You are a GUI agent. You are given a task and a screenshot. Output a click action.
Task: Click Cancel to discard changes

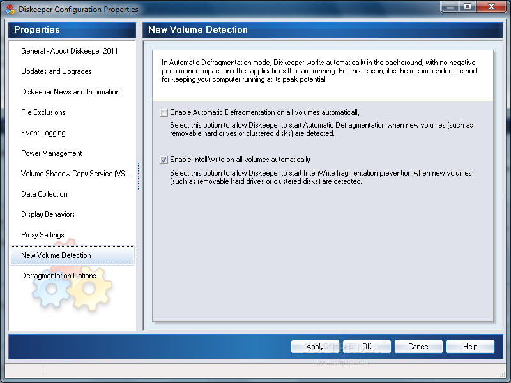click(x=418, y=347)
